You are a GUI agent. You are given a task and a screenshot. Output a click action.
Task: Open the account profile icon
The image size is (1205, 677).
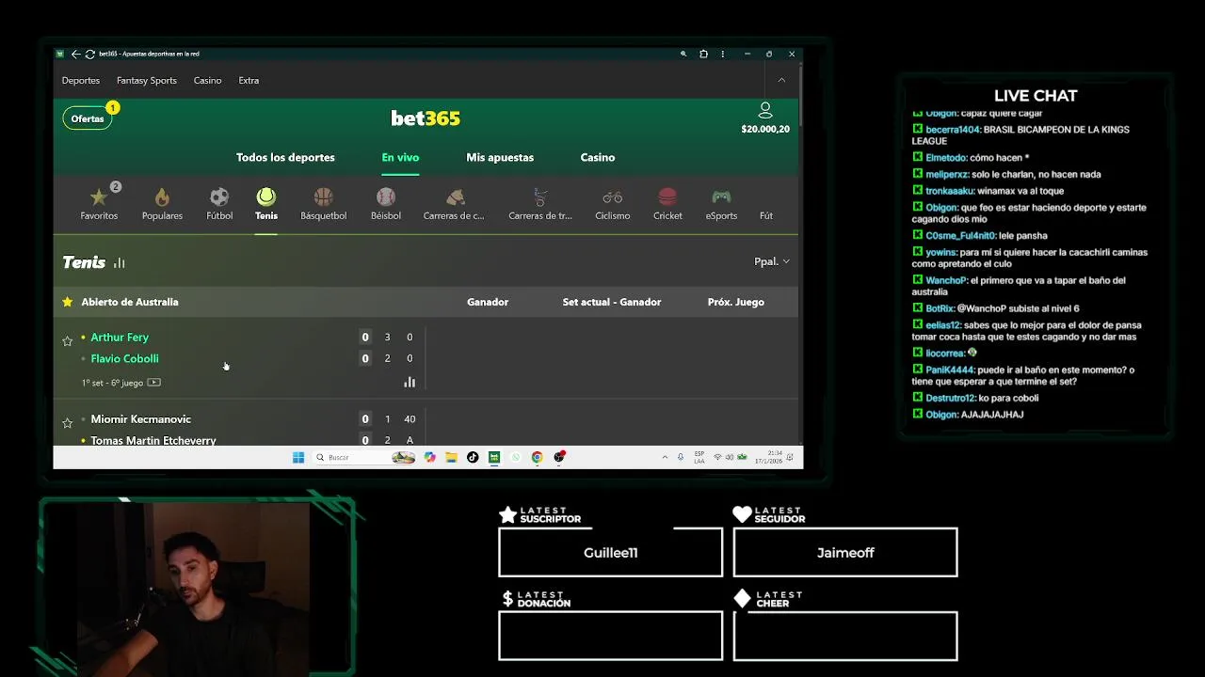click(x=765, y=110)
